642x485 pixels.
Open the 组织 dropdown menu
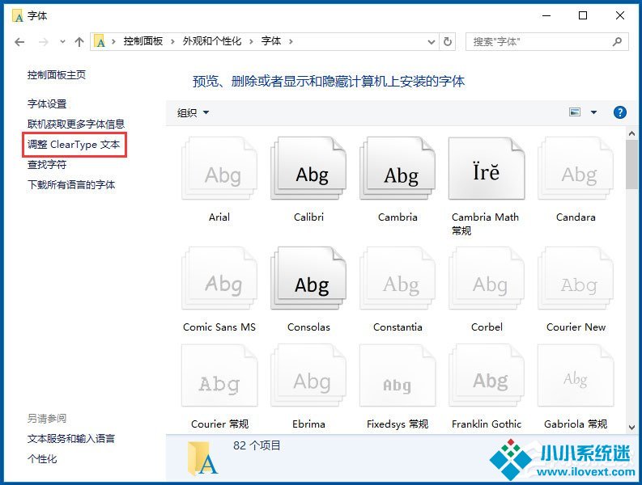point(193,112)
